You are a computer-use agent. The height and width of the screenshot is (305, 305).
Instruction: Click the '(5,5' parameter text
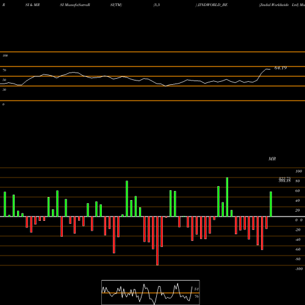coord(157,5)
